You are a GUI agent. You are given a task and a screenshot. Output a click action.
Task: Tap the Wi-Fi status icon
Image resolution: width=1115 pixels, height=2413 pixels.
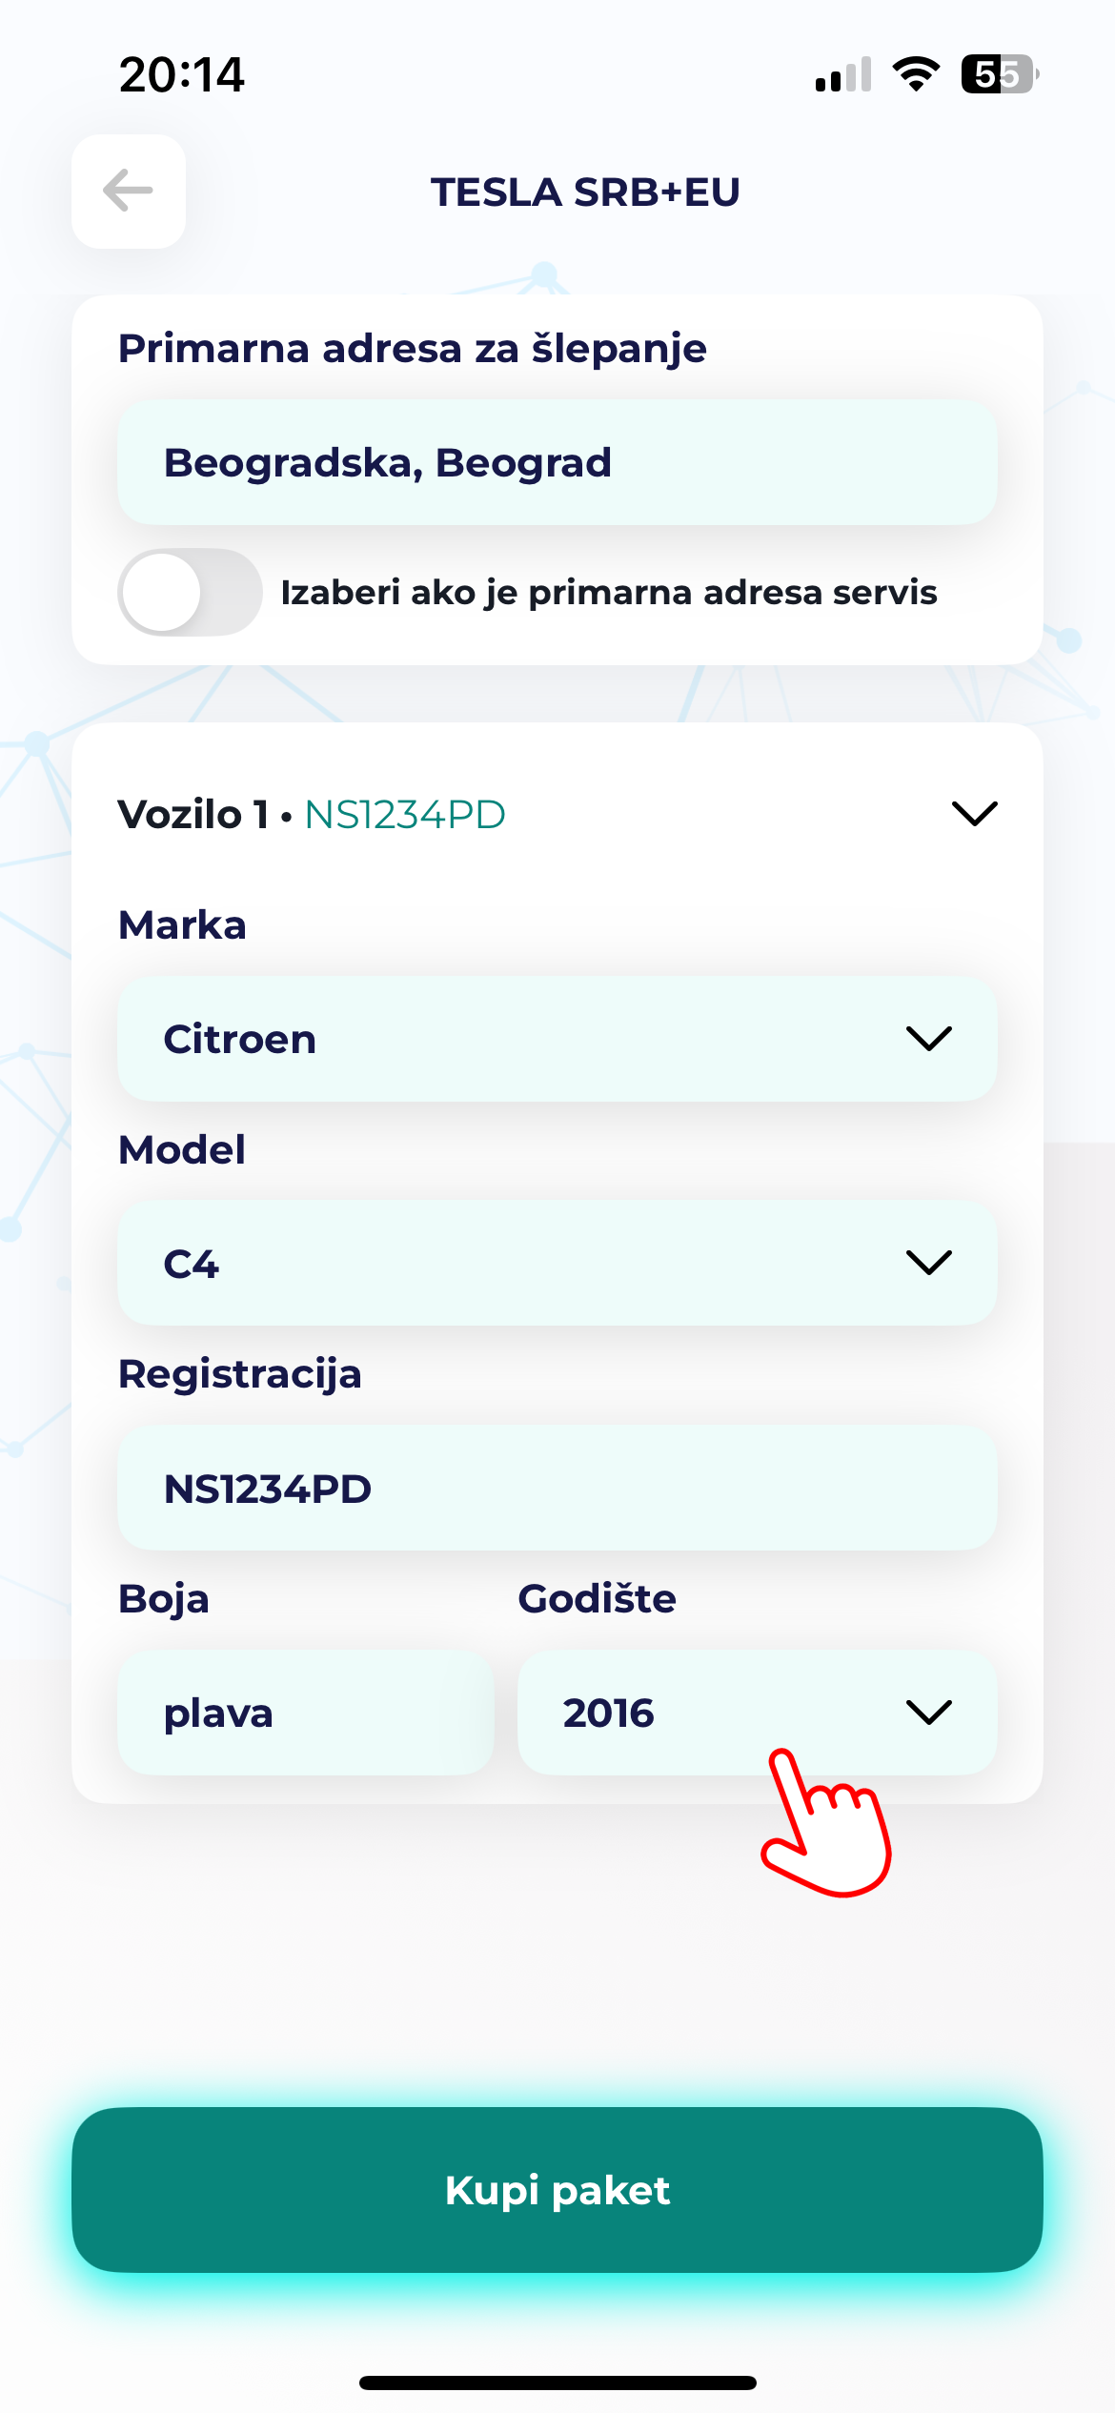coord(916,74)
